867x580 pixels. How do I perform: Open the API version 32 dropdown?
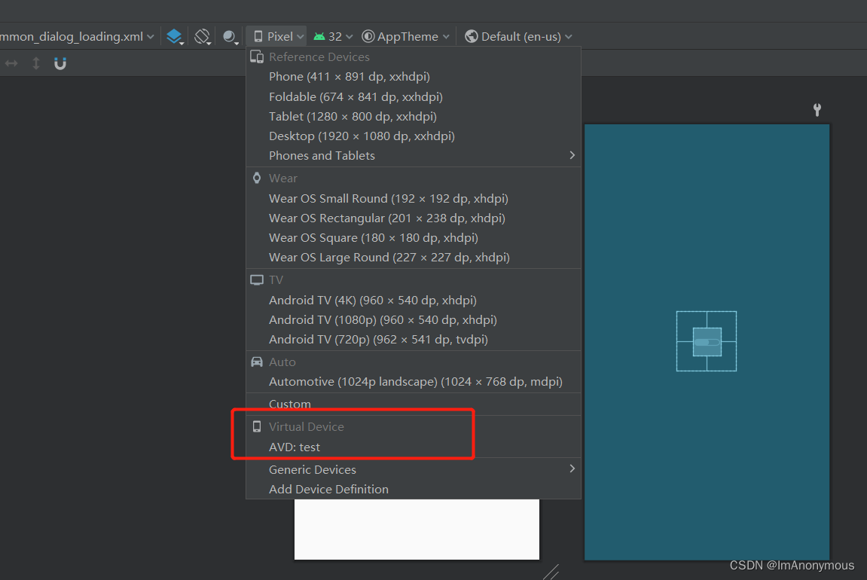tap(332, 35)
